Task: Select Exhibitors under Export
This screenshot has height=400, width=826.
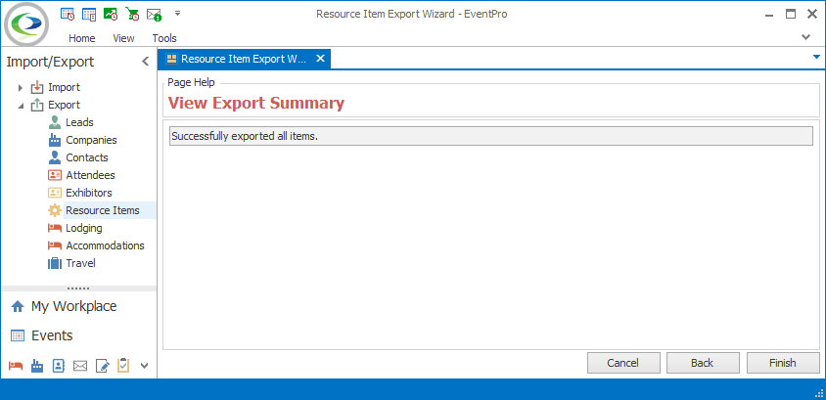Action: pyautogui.click(x=89, y=193)
